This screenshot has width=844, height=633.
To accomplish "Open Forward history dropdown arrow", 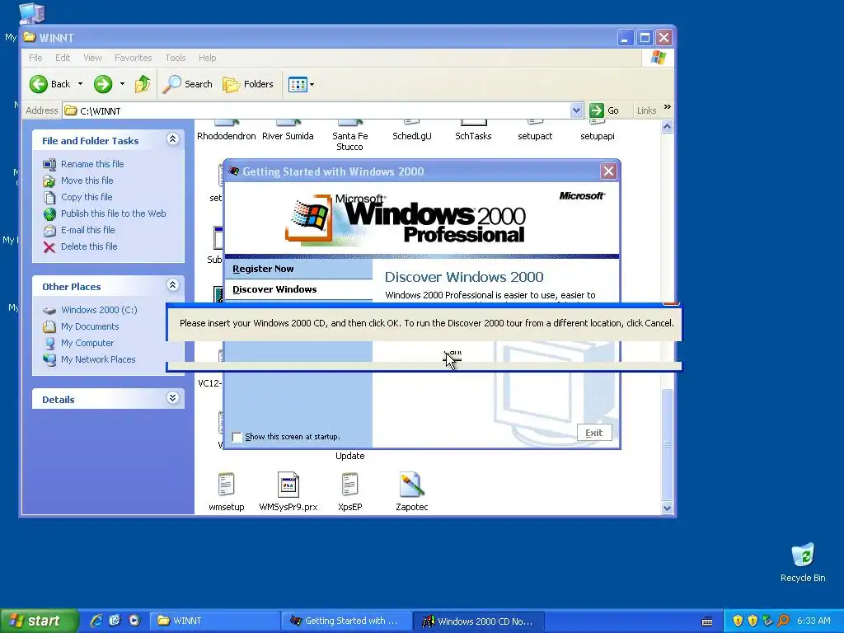I will pos(122,84).
